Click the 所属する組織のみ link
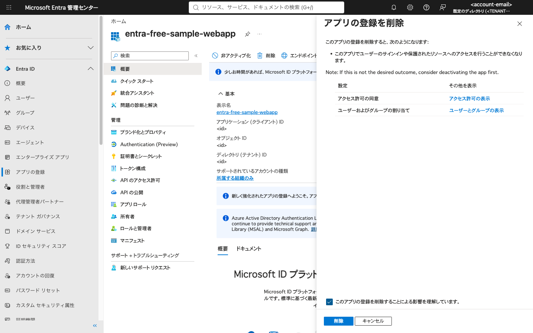Viewport: 533px width, 333px height. click(x=235, y=178)
